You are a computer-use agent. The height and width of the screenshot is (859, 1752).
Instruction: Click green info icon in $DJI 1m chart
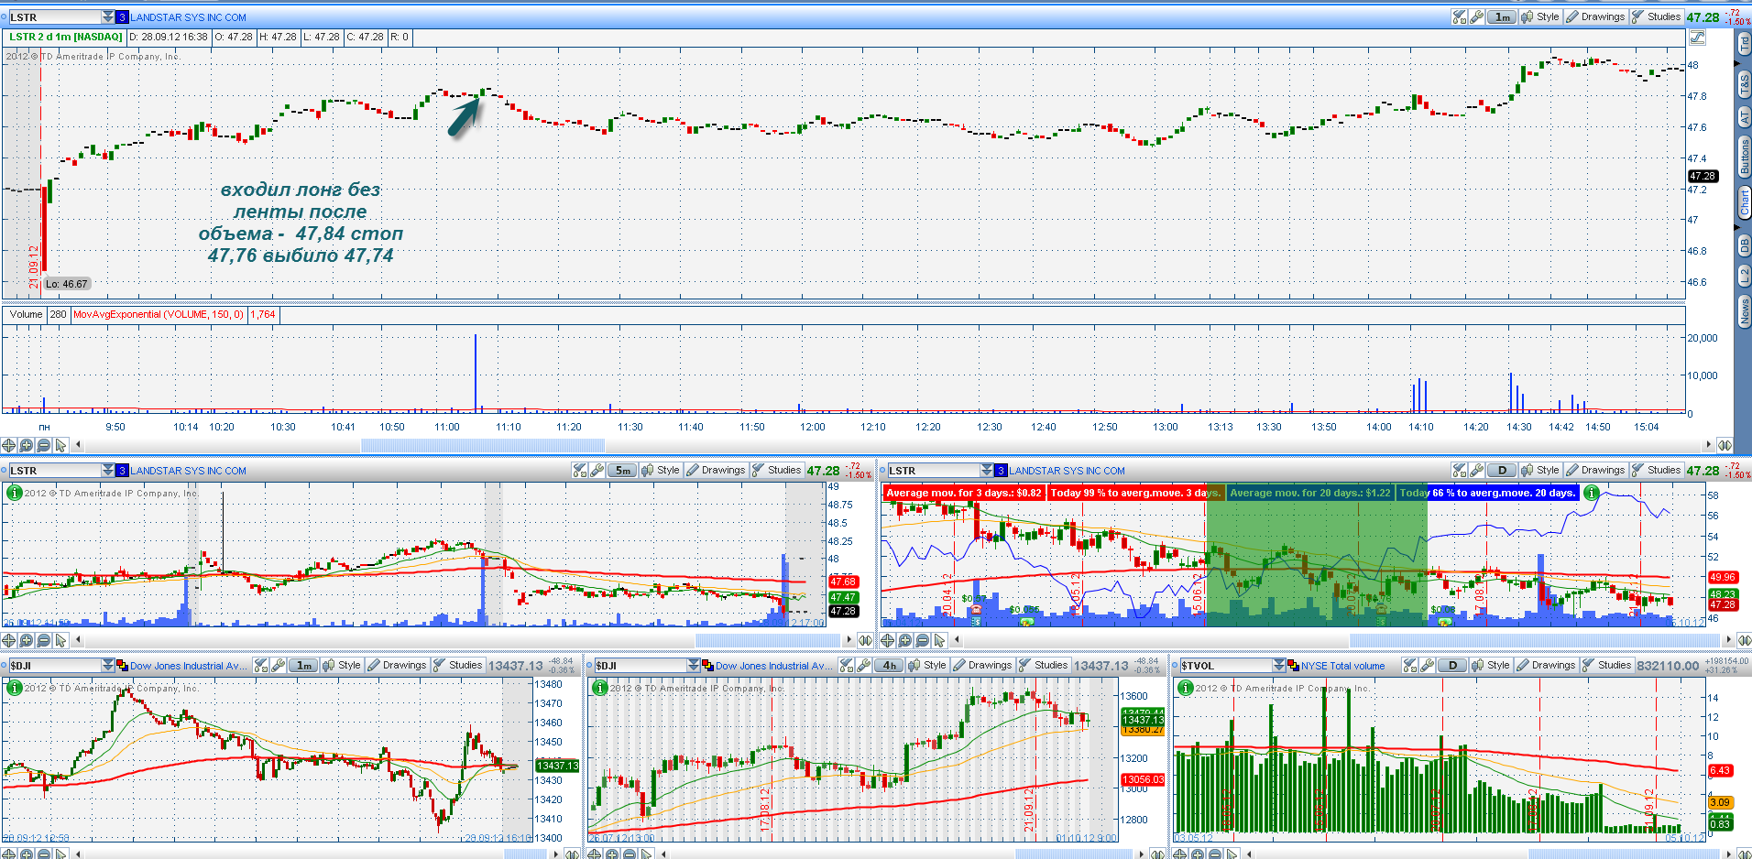(x=14, y=687)
